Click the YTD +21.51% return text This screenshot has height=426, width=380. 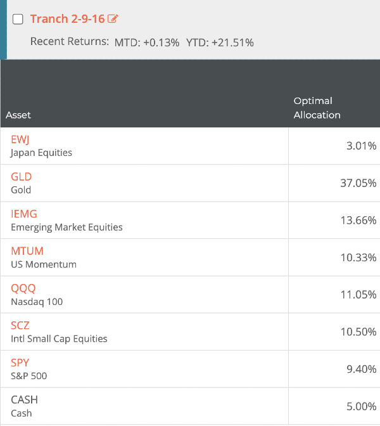[x=220, y=42]
